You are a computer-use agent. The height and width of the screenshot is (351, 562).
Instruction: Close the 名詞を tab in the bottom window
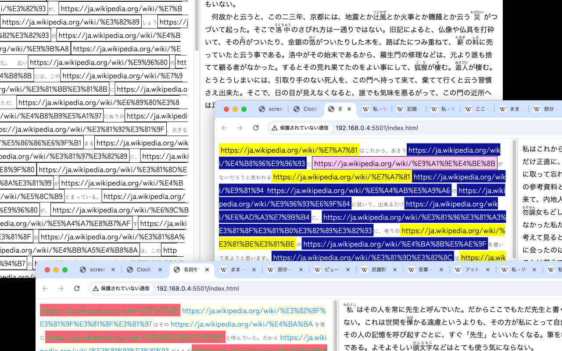coord(207,270)
